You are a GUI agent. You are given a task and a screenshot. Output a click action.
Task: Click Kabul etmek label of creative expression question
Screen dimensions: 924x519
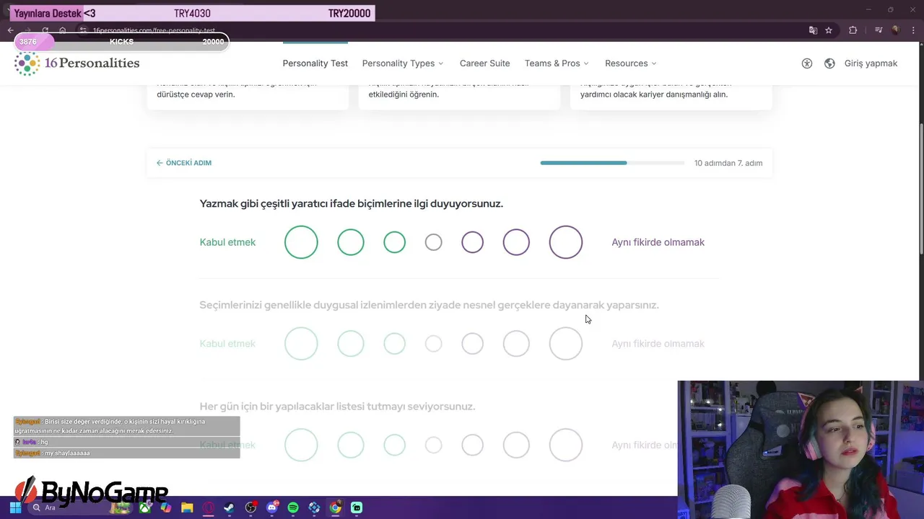(x=227, y=242)
